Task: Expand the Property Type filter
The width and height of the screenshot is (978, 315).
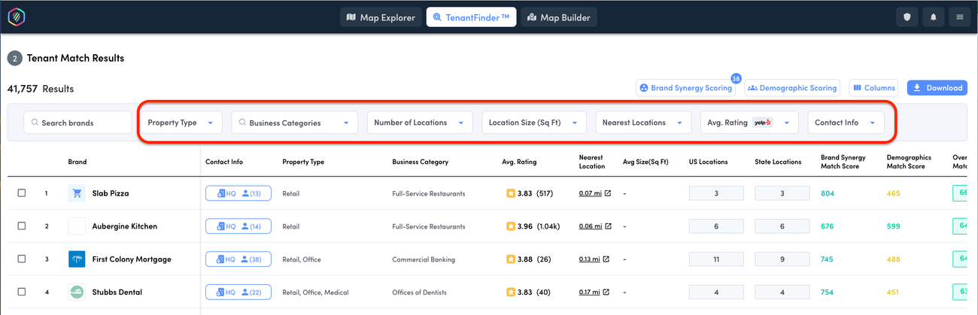Action: [x=181, y=123]
